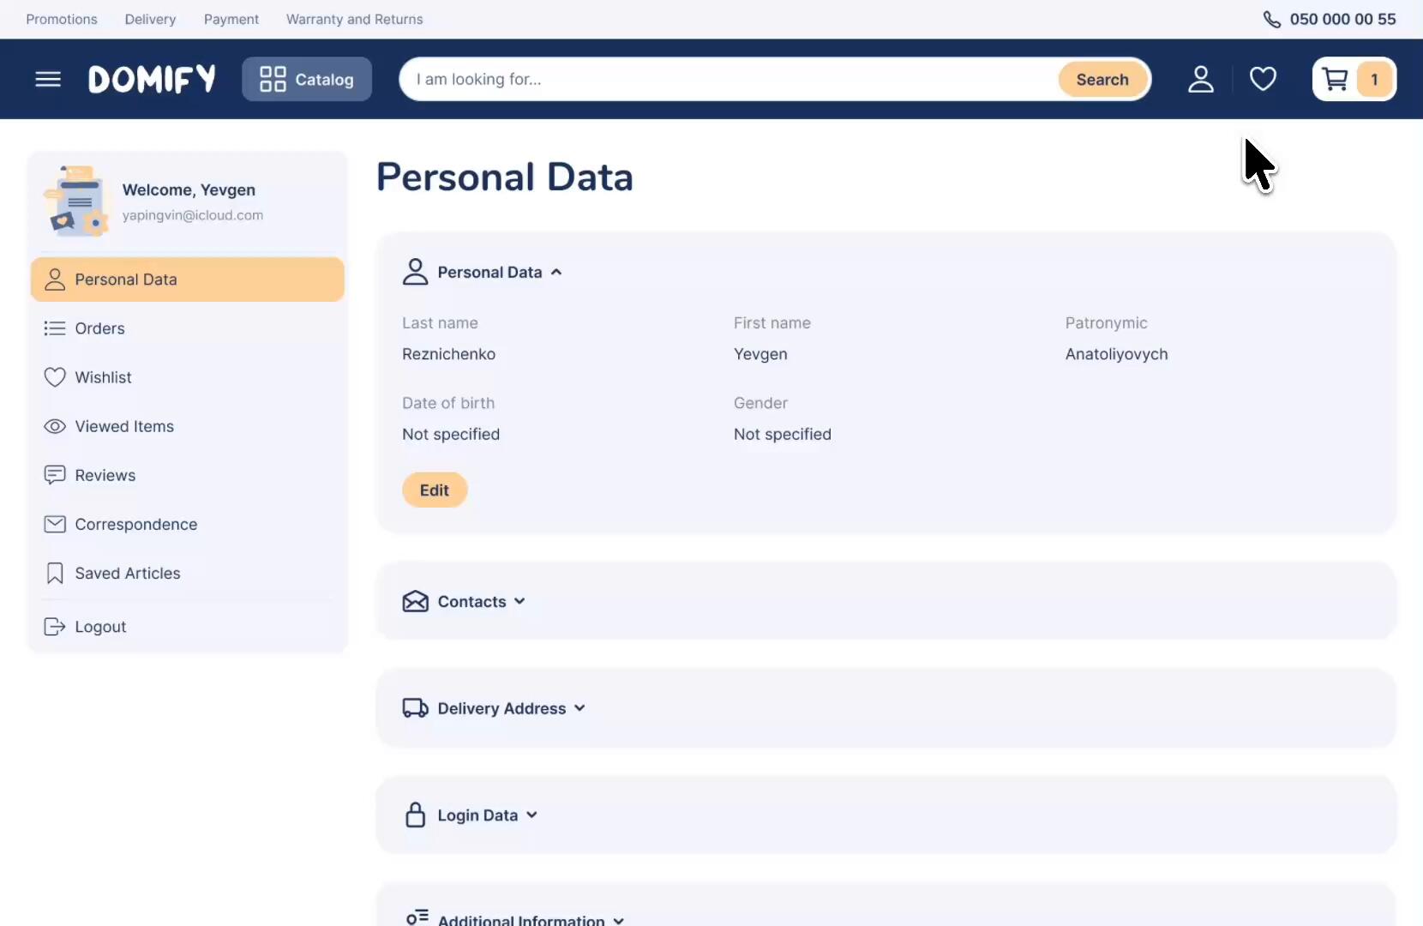1423x926 pixels.
Task: Open the hamburger menu icon
Action: pyautogui.click(x=48, y=80)
